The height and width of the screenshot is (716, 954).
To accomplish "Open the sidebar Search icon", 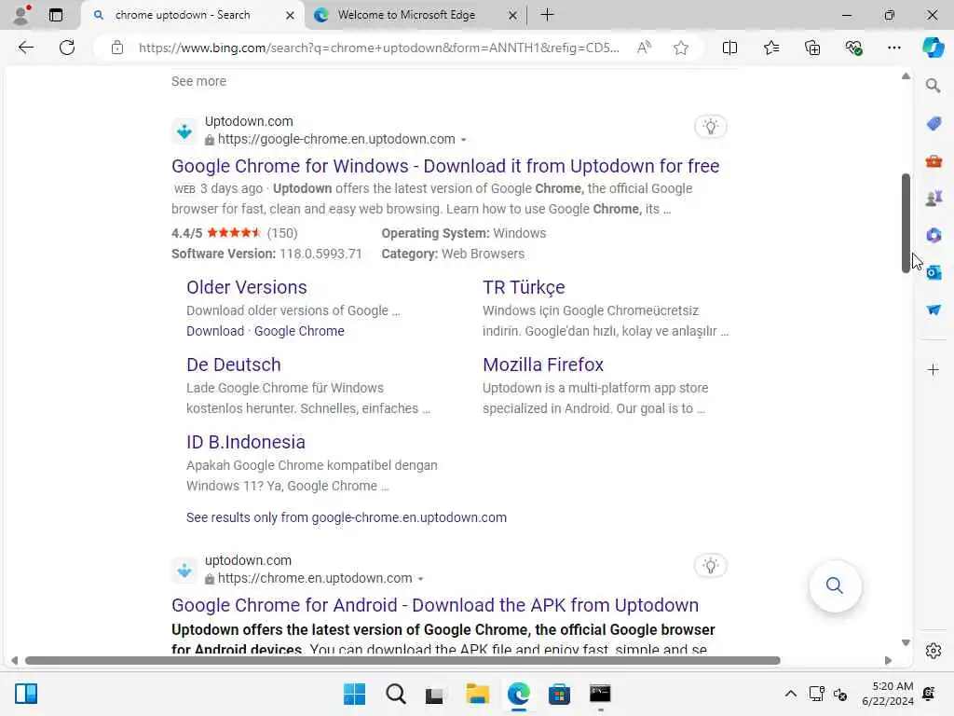I will click(933, 86).
